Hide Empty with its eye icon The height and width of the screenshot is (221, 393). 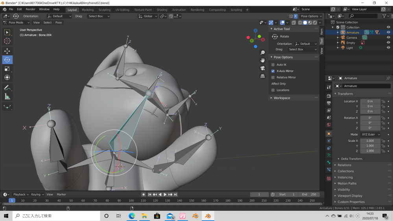(388, 42)
